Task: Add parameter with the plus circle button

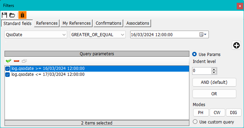Action: point(236,46)
